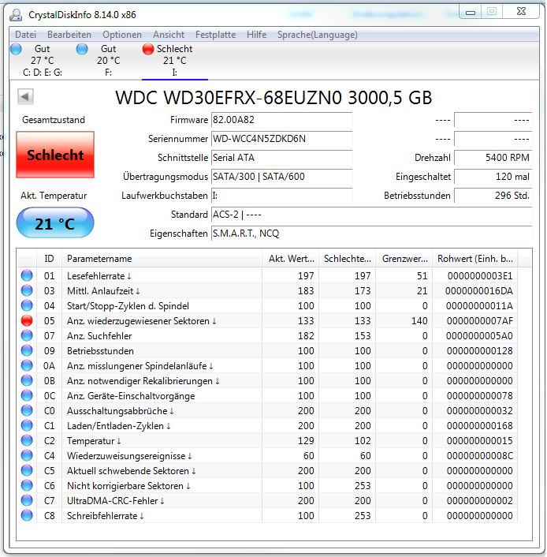Click the Eigenschaften field S.M.A.R.T., NCQ
Image resolution: width=547 pixels, height=557 pixels.
point(372,234)
